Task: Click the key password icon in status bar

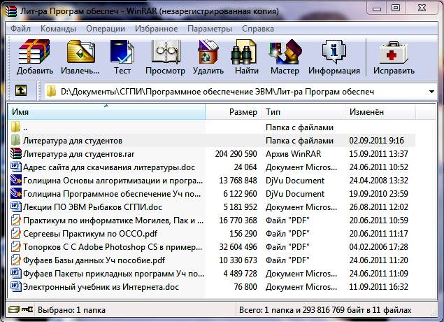Action: point(27,309)
